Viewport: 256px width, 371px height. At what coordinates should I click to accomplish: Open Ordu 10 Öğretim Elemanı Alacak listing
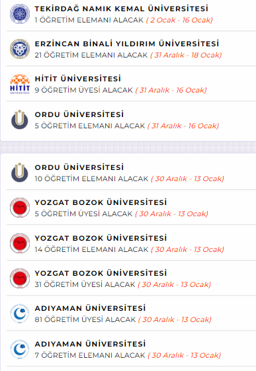[x=91, y=179]
